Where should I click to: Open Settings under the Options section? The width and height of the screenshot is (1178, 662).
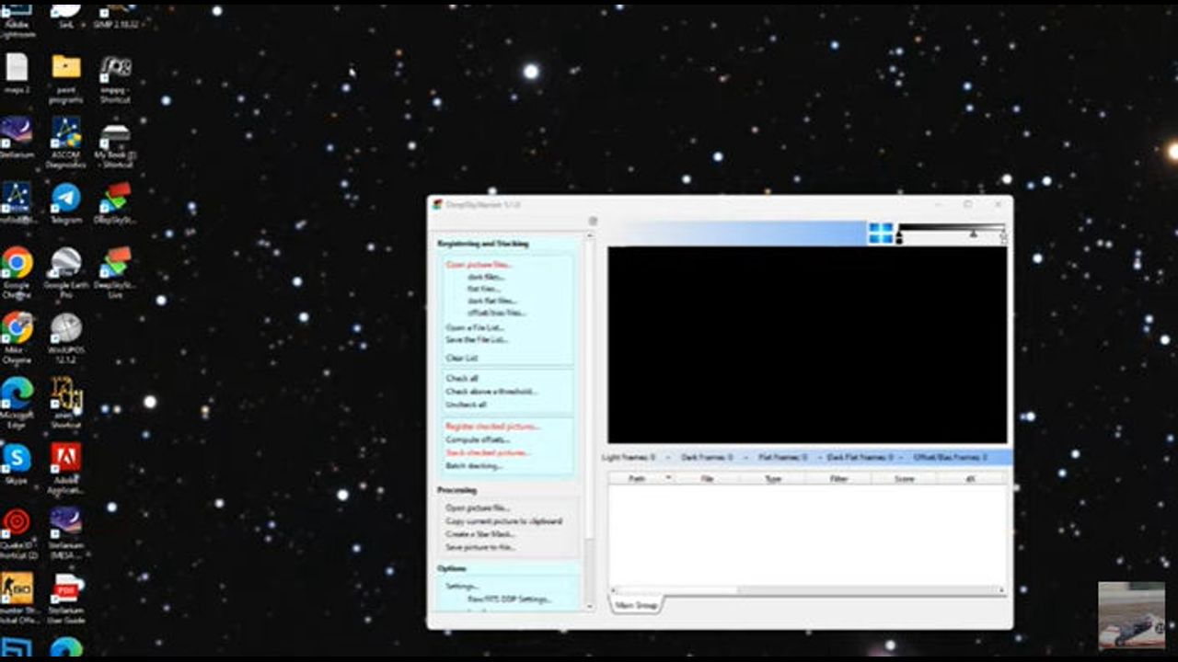tap(462, 587)
